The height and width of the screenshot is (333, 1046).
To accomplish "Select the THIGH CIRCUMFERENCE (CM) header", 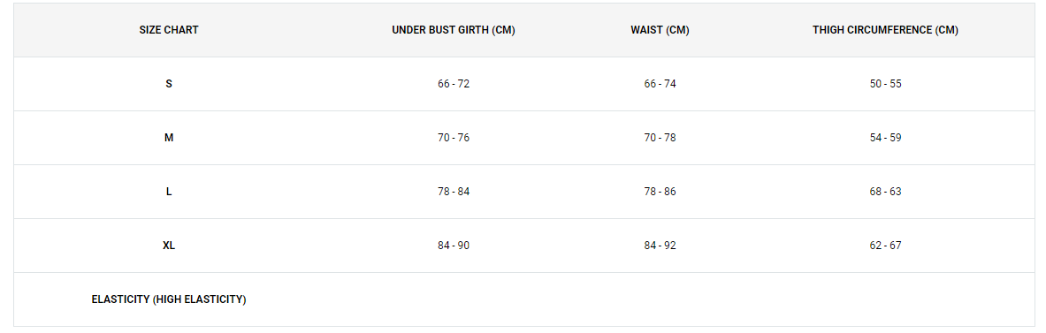I will tap(885, 30).
